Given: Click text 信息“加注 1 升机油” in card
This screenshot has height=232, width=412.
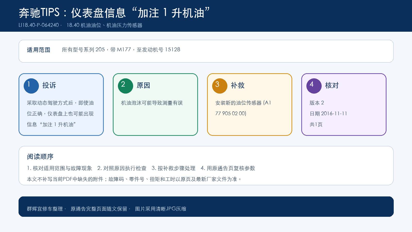Looking at the screenshot, I should (x=51, y=125).
